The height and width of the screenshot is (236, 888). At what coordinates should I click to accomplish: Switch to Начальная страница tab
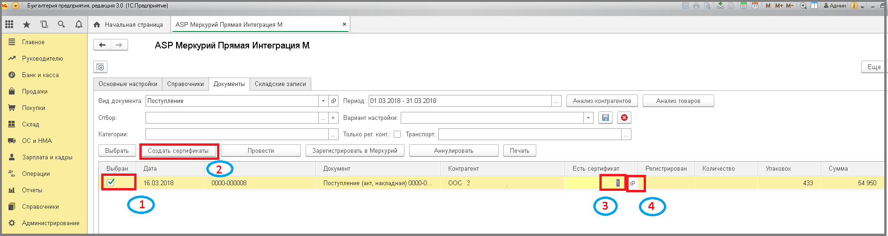click(x=129, y=24)
